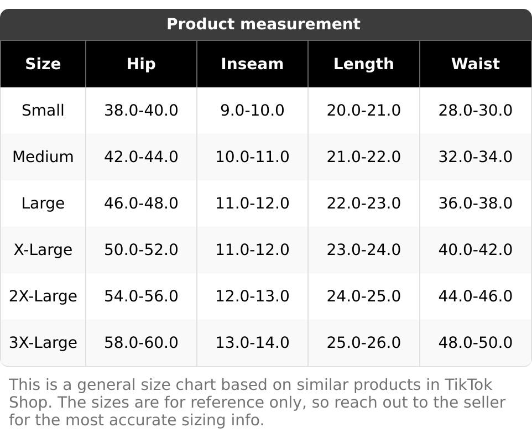Viewport: 532px width, 438px height.
Task: Click the Length column header
Action: (363, 64)
